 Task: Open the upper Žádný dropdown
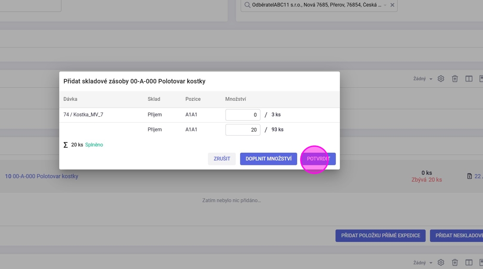pos(423,79)
